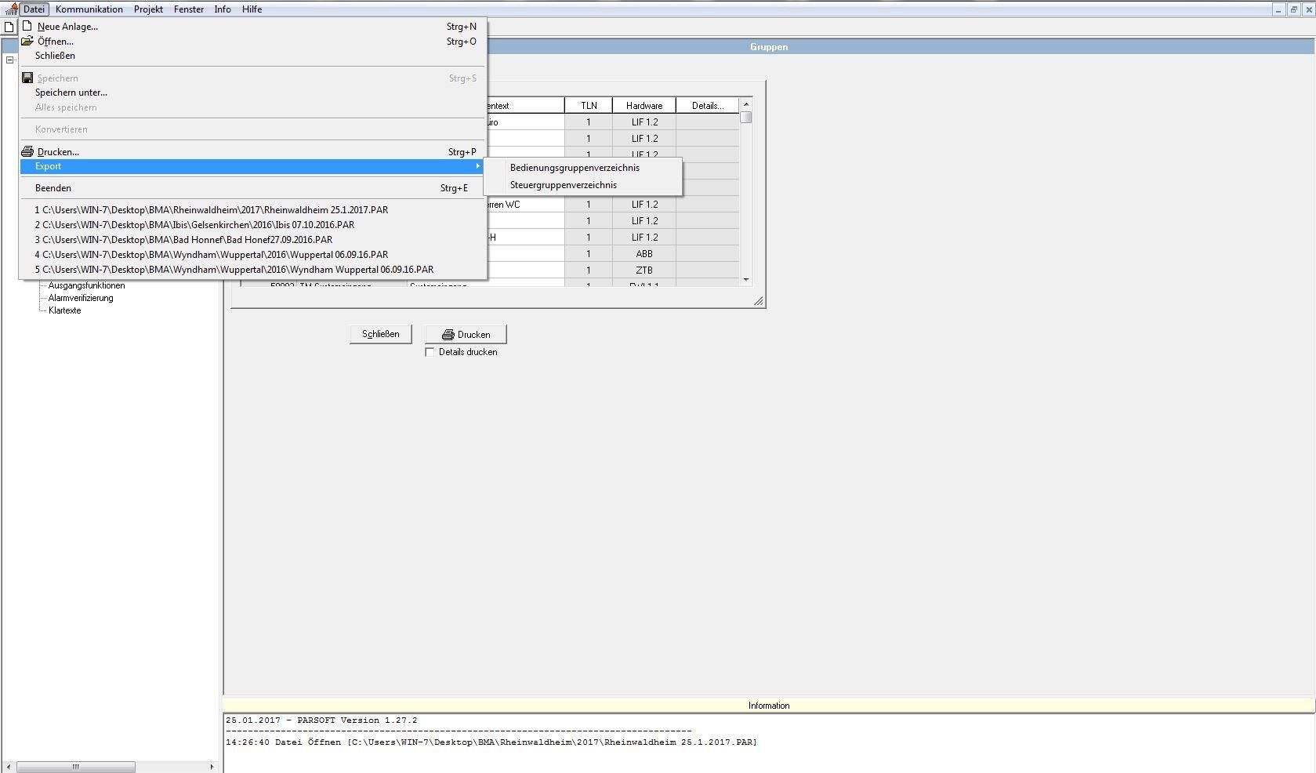Open the Export submenu arrow
Image resolution: width=1316 pixels, height=773 pixels.
(477, 166)
